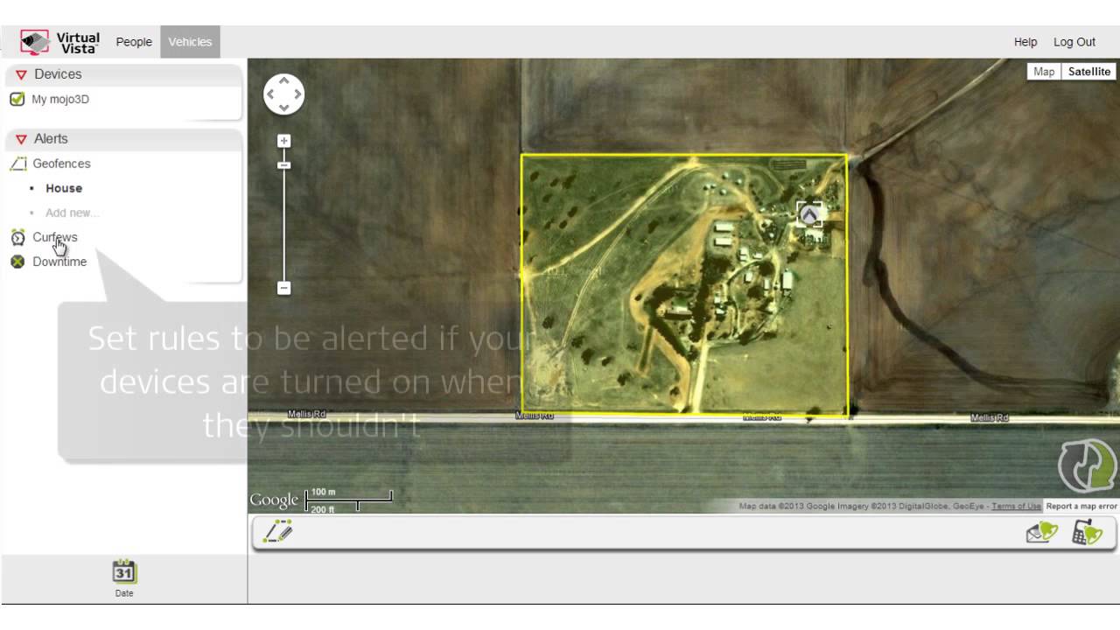The image size is (1120, 630).
Task: Pan the map left with arrow control
Action: point(270,94)
